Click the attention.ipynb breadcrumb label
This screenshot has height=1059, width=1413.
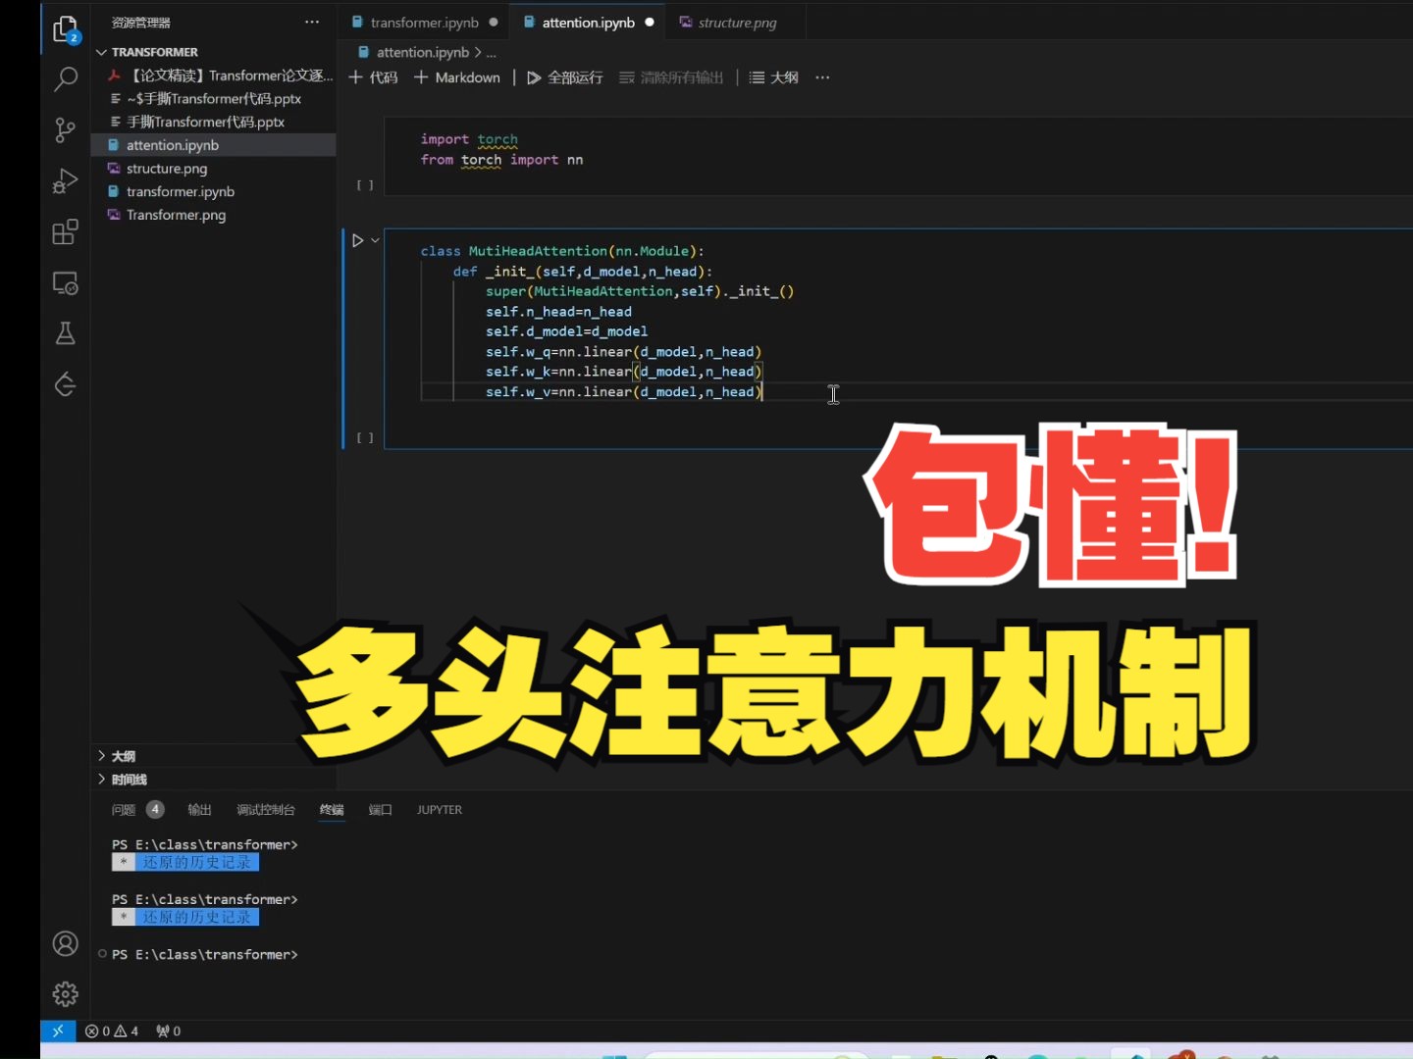(422, 52)
